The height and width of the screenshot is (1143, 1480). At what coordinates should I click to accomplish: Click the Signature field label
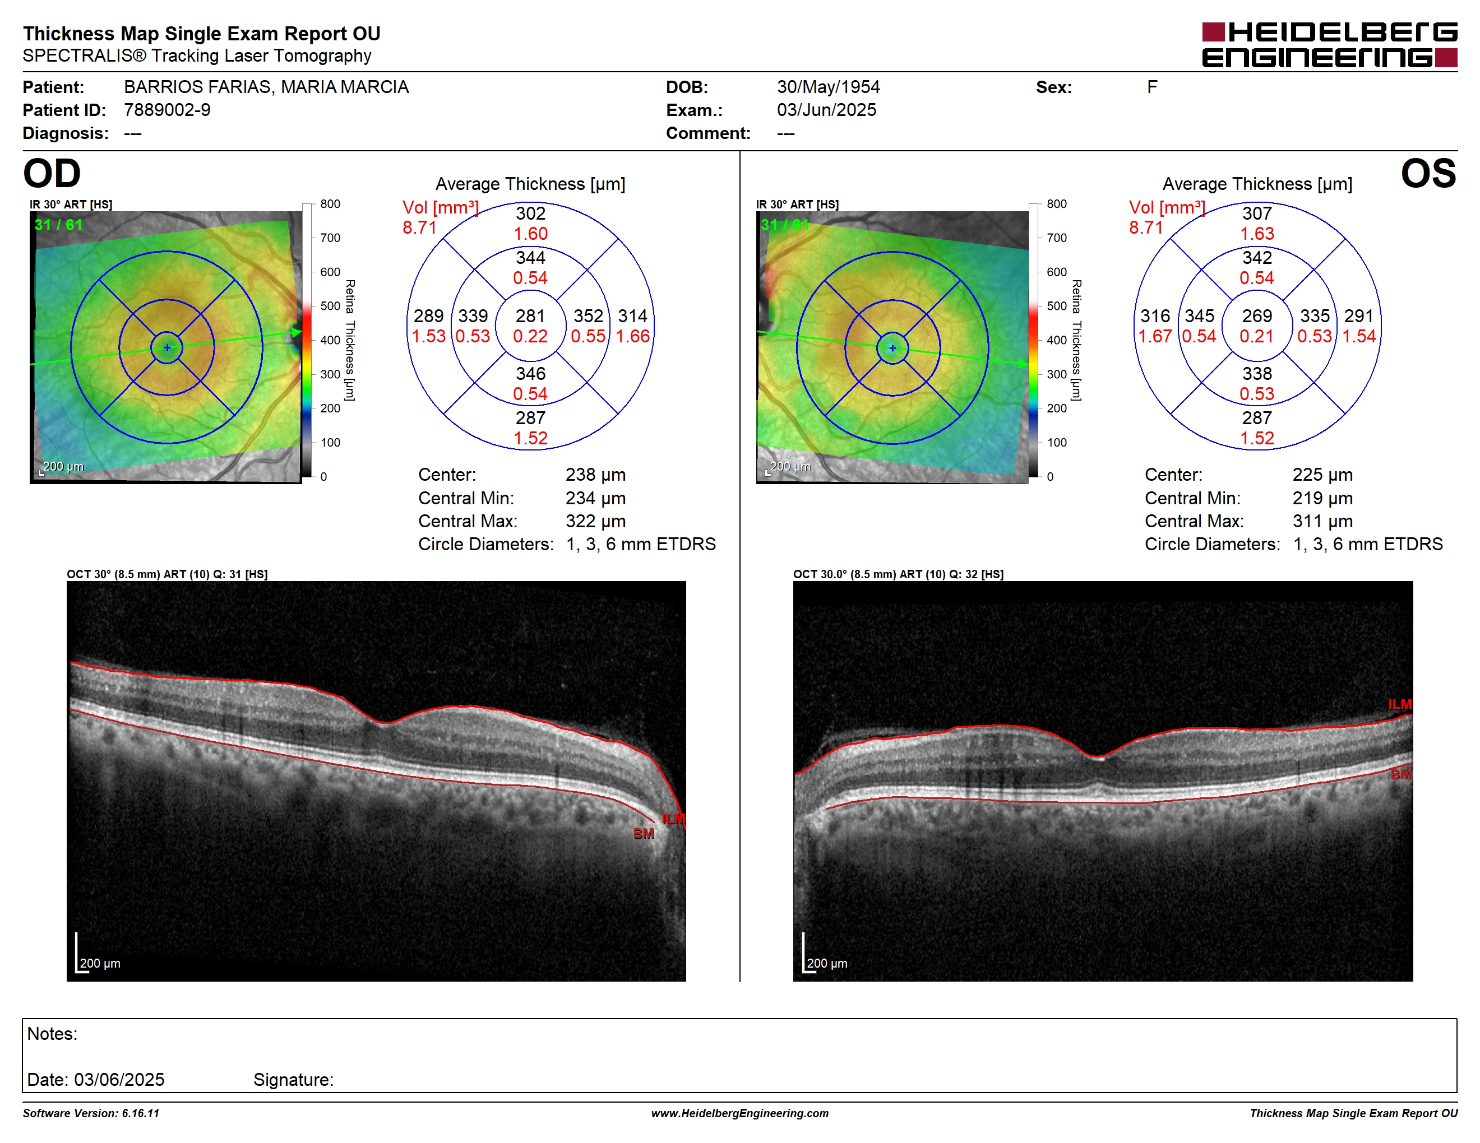[x=293, y=1081]
